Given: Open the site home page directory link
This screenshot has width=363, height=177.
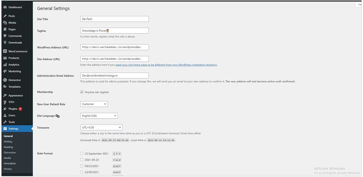Looking at the screenshot, I should [166, 65].
